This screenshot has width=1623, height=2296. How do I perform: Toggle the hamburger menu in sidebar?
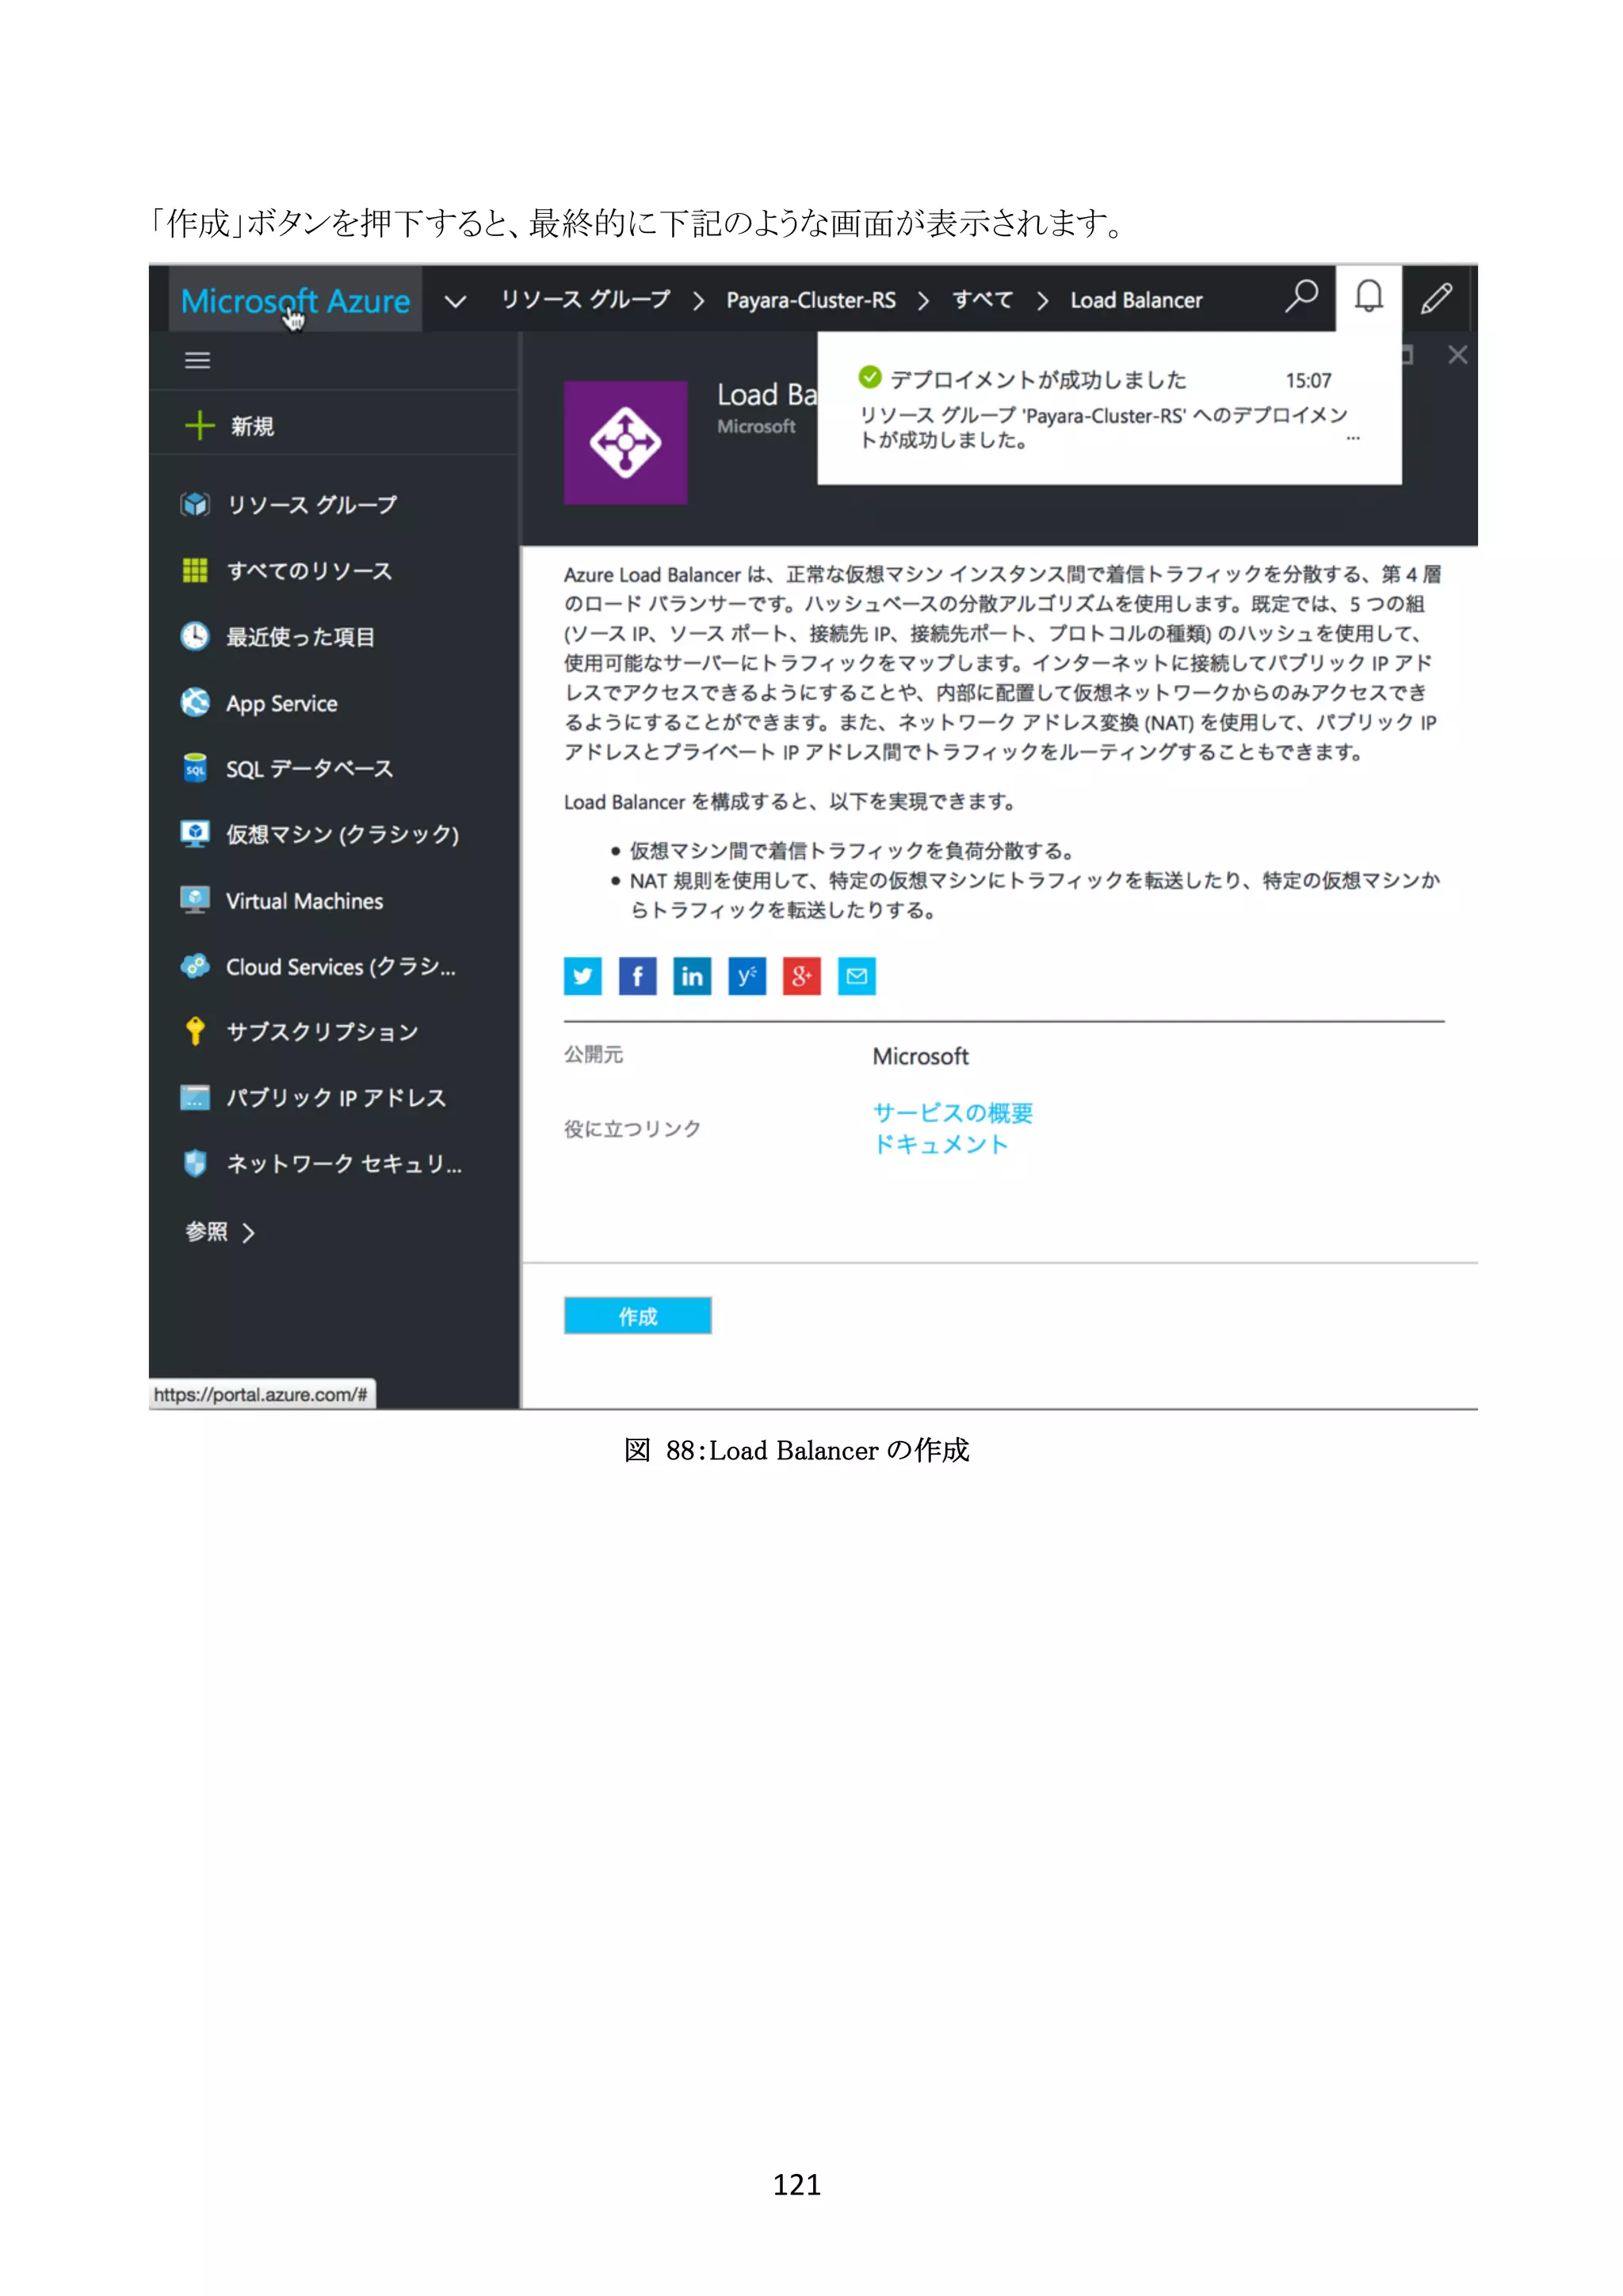(197, 360)
